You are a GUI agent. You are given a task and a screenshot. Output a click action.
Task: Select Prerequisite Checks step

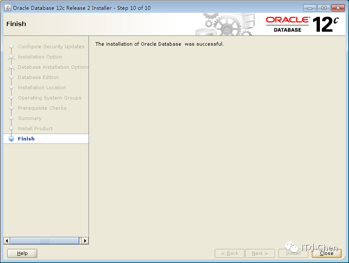(x=42, y=108)
